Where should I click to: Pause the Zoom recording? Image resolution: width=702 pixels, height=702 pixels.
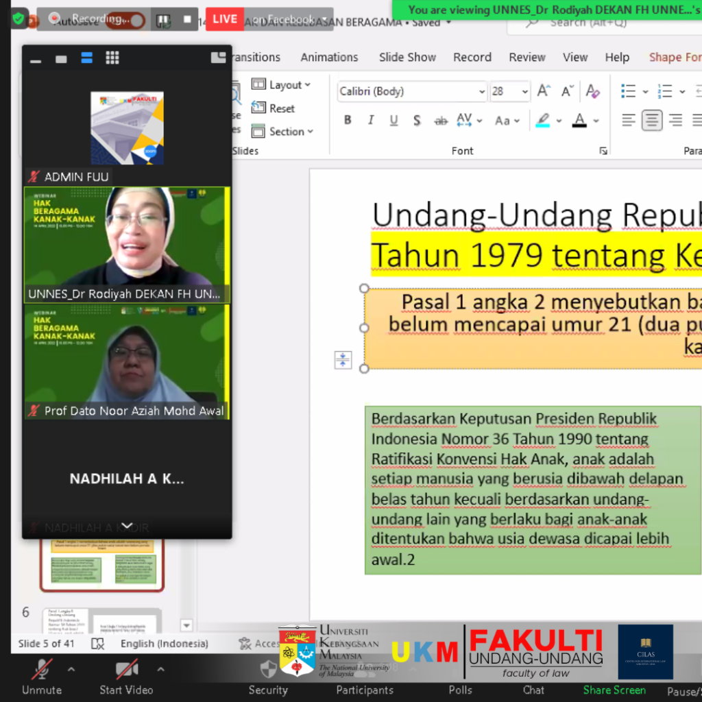(x=162, y=19)
